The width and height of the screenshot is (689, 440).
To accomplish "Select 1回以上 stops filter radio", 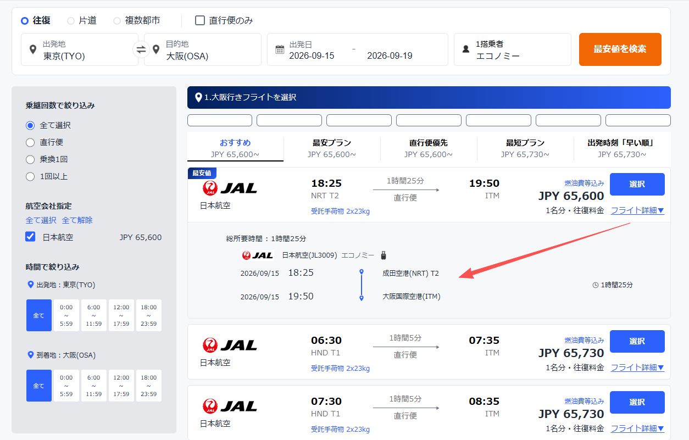I will pos(30,176).
